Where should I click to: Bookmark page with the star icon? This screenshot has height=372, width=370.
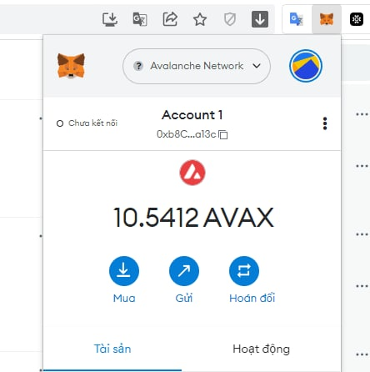(200, 19)
